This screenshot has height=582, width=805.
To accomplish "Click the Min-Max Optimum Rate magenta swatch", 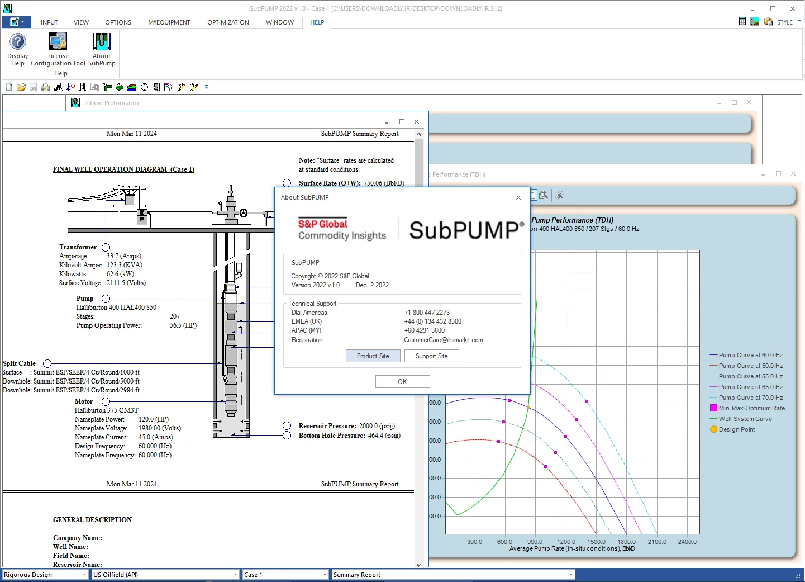I will [713, 408].
